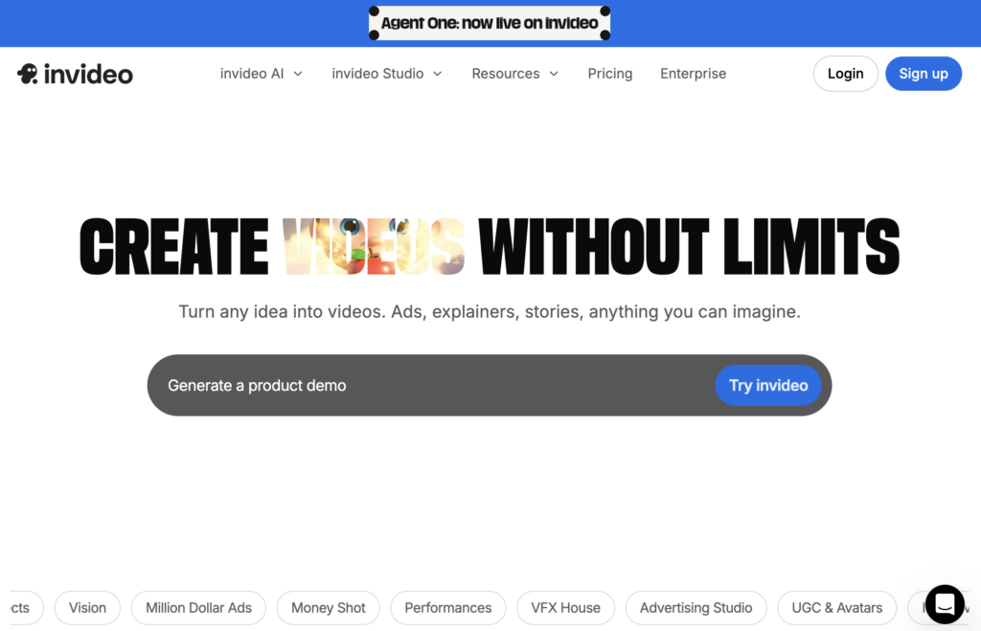Select the Performances category chip
Image resolution: width=981 pixels, height=631 pixels.
click(447, 607)
